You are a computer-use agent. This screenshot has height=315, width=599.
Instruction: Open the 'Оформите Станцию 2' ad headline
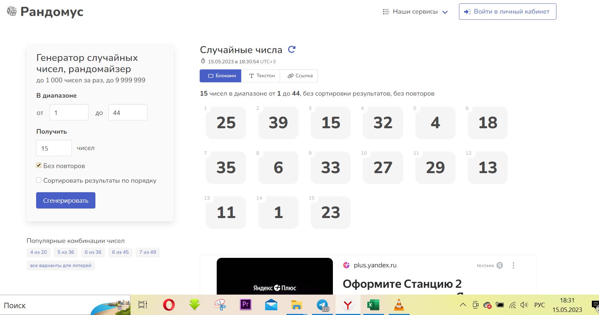pyautogui.click(x=402, y=284)
